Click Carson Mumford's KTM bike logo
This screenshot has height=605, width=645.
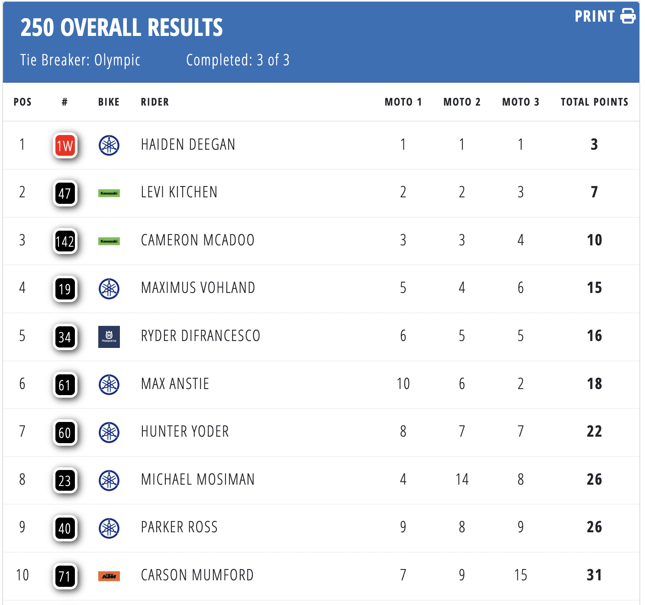(x=109, y=576)
